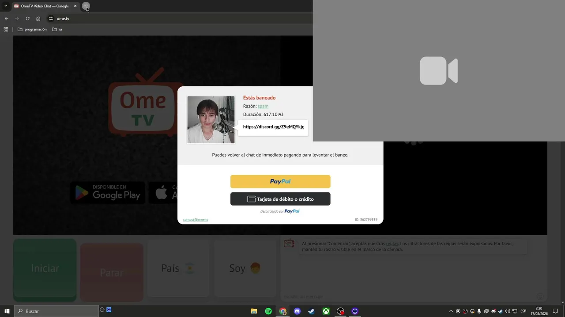Select the discord.gg link text
The height and width of the screenshot is (317, 565).
tap(273, 127)
